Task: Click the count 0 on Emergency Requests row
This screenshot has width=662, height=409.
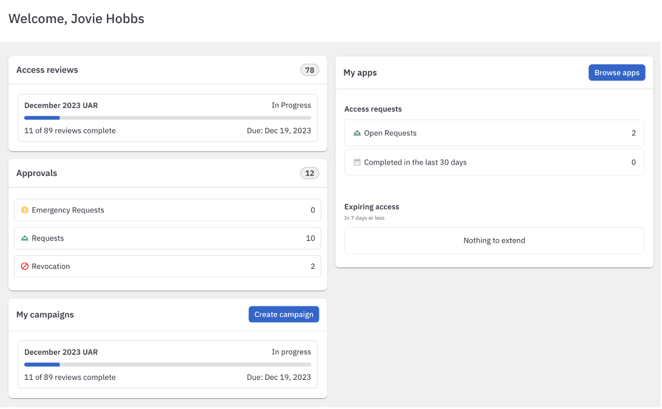Action: coord(312,210)
